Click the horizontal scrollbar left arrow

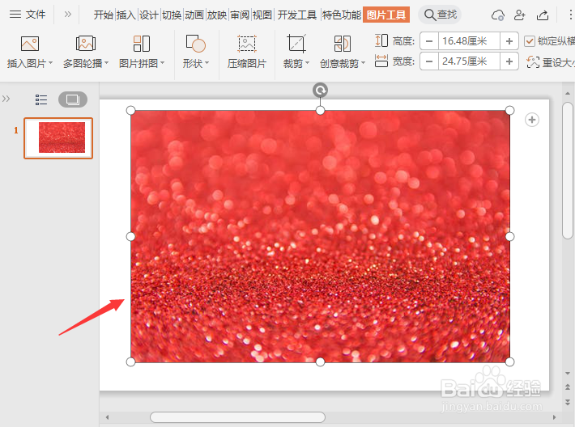click(107, 417)
